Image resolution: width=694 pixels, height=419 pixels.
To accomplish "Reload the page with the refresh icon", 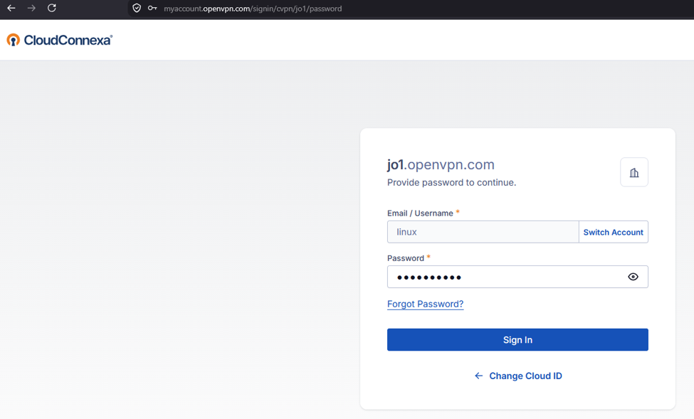I will click(x=52, y=8).
